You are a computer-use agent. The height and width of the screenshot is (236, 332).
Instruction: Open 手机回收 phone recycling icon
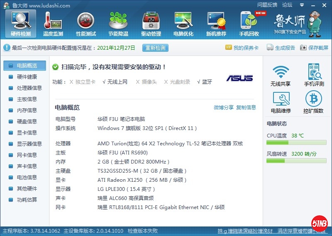(249, 23)
